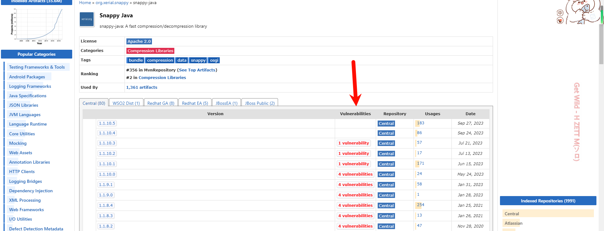Switch to the WSO2 Dist (1) tab
The image size is (604, 231).
click(x=126, y=103)
